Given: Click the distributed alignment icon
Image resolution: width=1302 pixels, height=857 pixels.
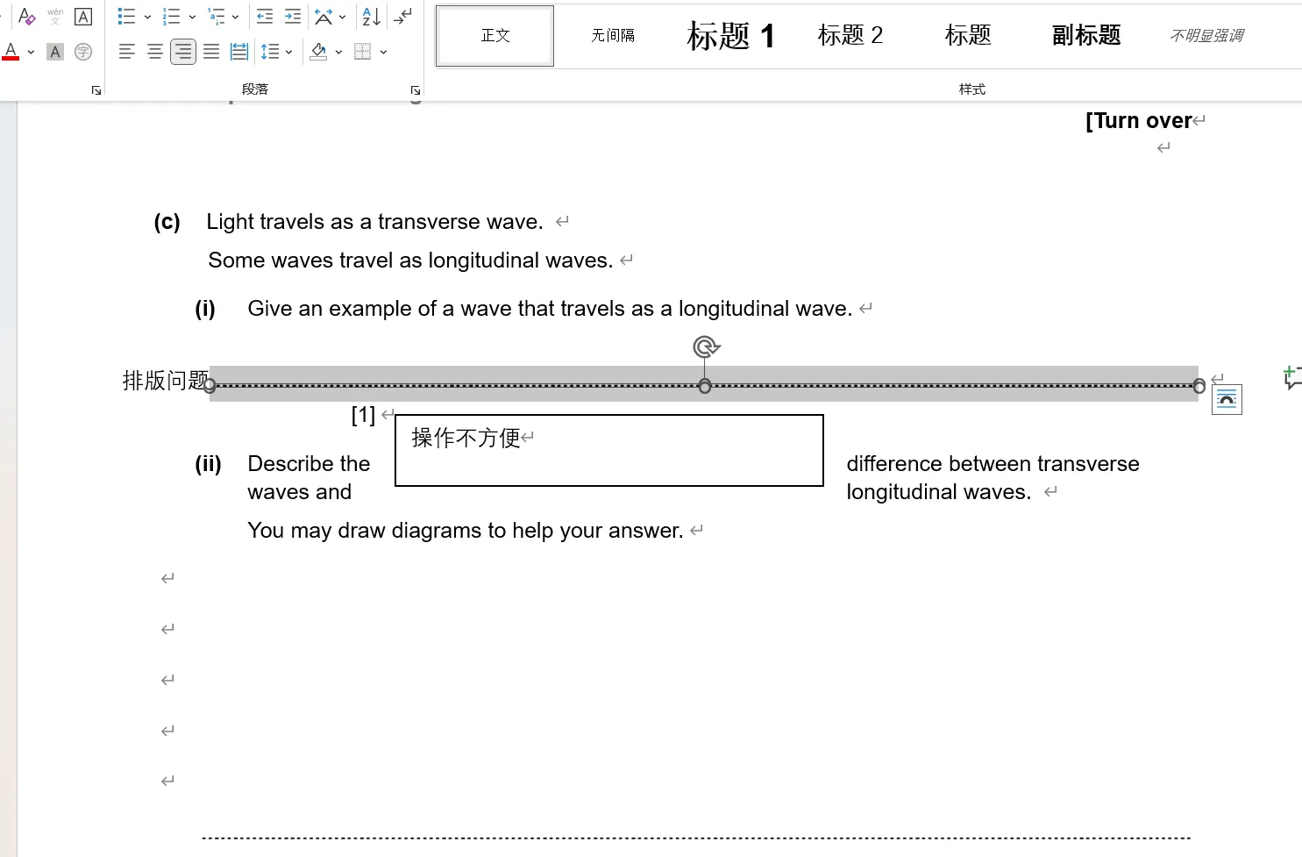Looking at the screenshot, I should tap(239, 52).
